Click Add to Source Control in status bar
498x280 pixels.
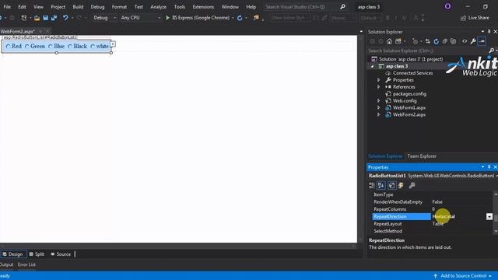coord(462,276)
